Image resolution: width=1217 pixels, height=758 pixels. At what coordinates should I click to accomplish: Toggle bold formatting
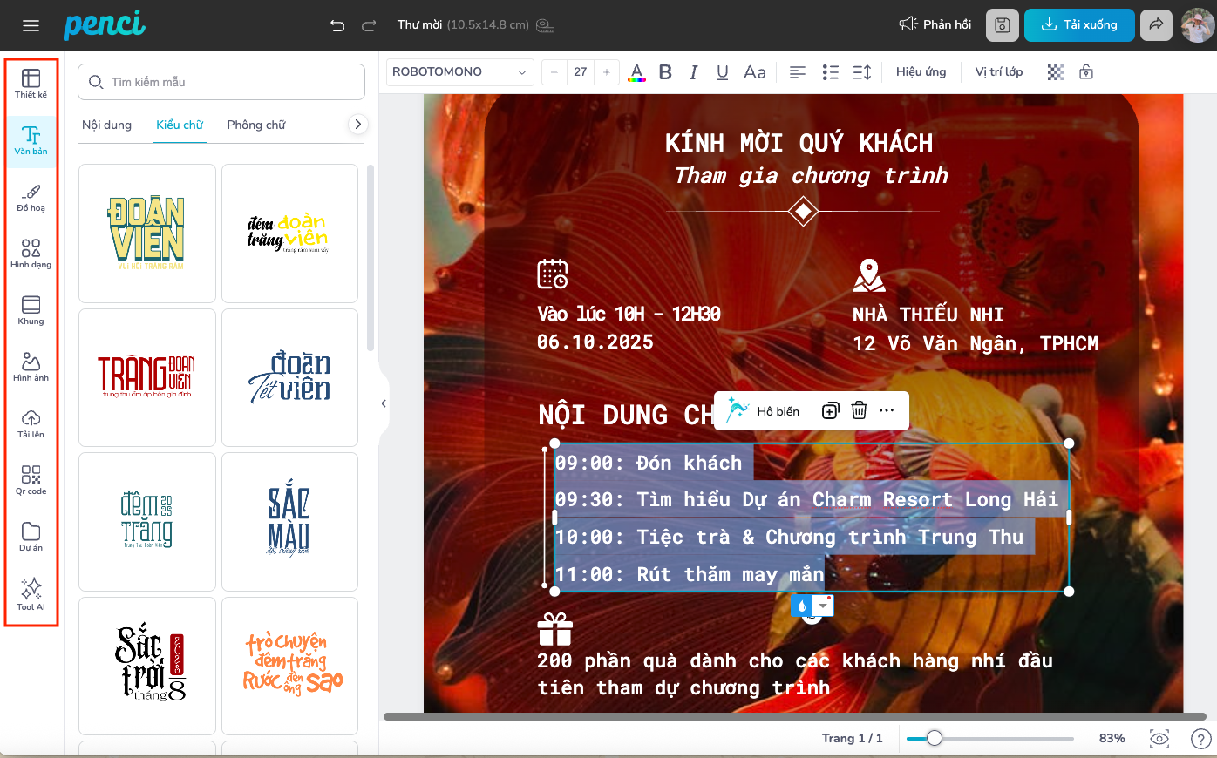pyautogui.click(x=665, y=72)
